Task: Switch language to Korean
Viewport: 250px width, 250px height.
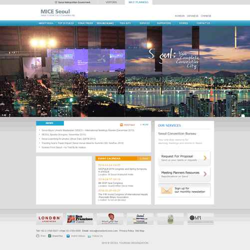Action: (x=180, y=16)
